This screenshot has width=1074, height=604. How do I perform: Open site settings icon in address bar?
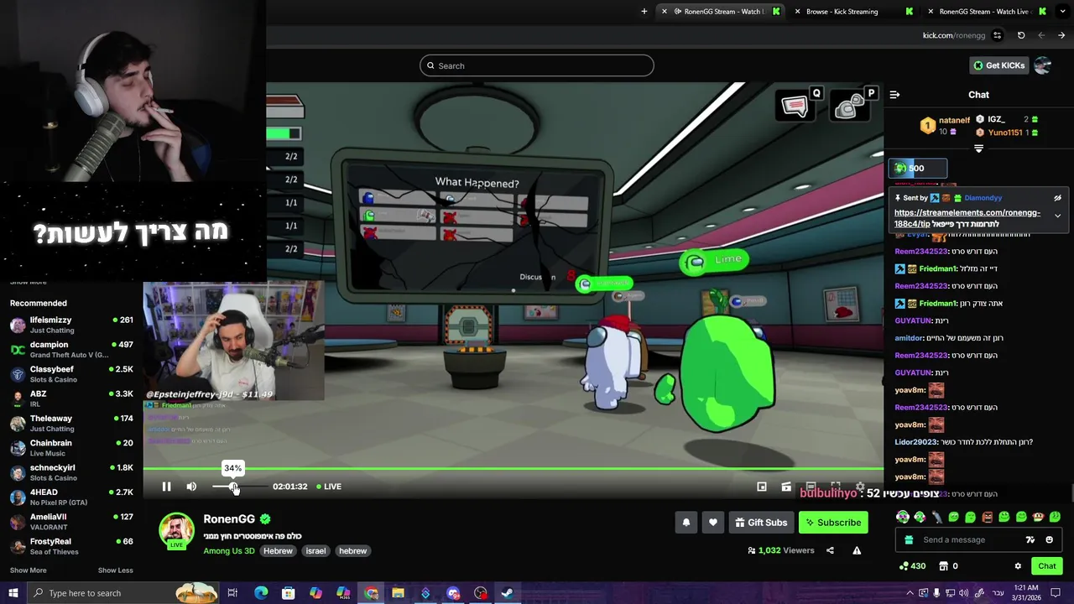click(997, 35)
